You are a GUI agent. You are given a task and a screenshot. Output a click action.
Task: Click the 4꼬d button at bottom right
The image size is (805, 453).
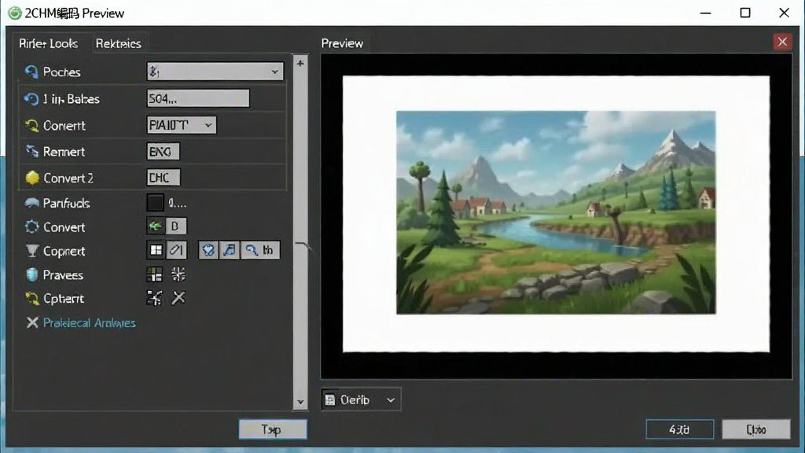click(x=679, y=429)
